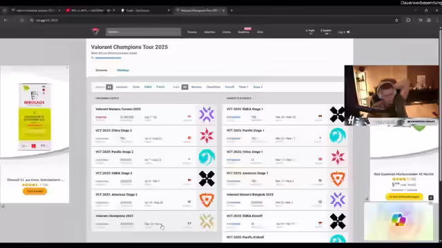
Task: Click Pacific Stage 2 teal logo
Action: click(206, 157)
